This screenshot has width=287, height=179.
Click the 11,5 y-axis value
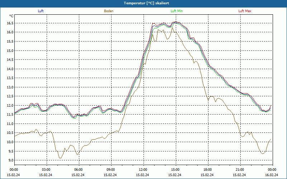coord(10,115)
